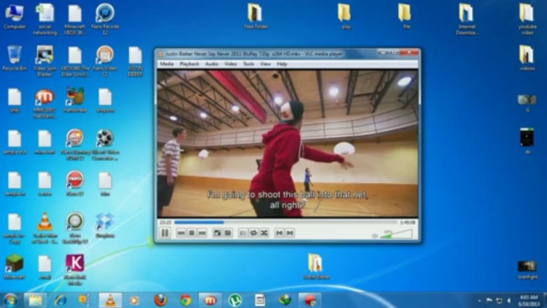
Task: Click the VLC volume slider
Action: point(396,234)
